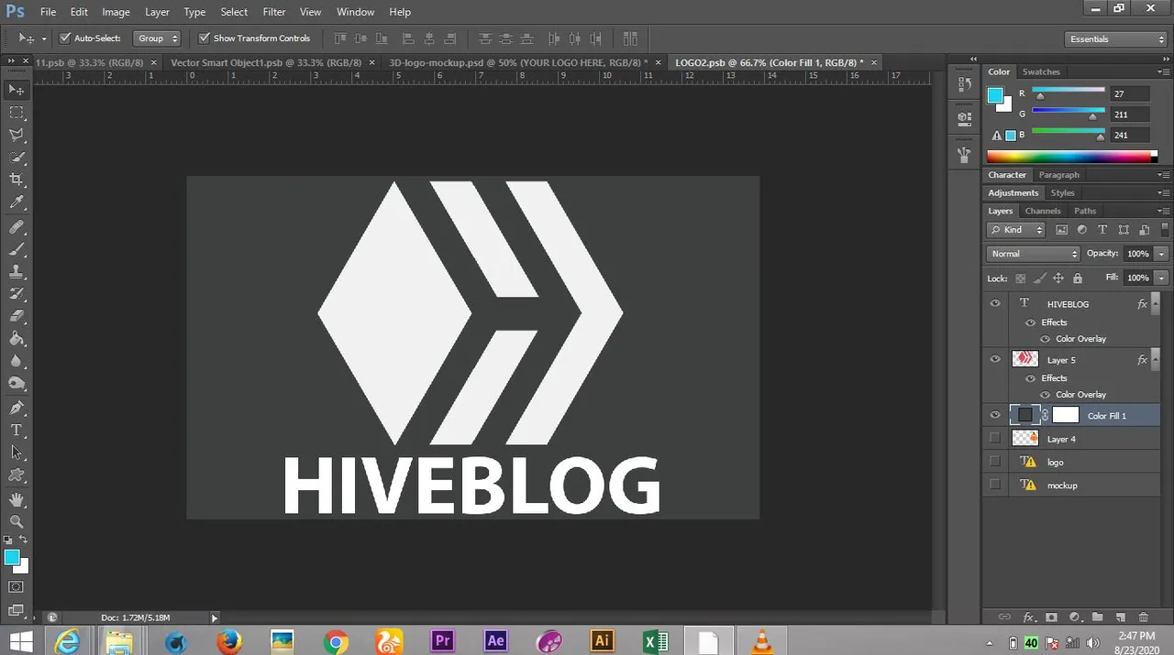Open the Image menu

coord(116,12)
